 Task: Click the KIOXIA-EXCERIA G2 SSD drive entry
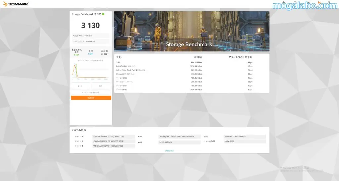click(x=114, y=141)
